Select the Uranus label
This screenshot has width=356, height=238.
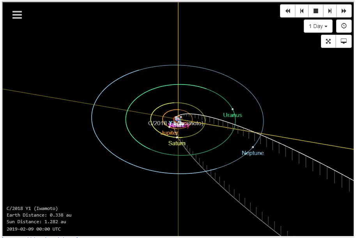(232, 115)
